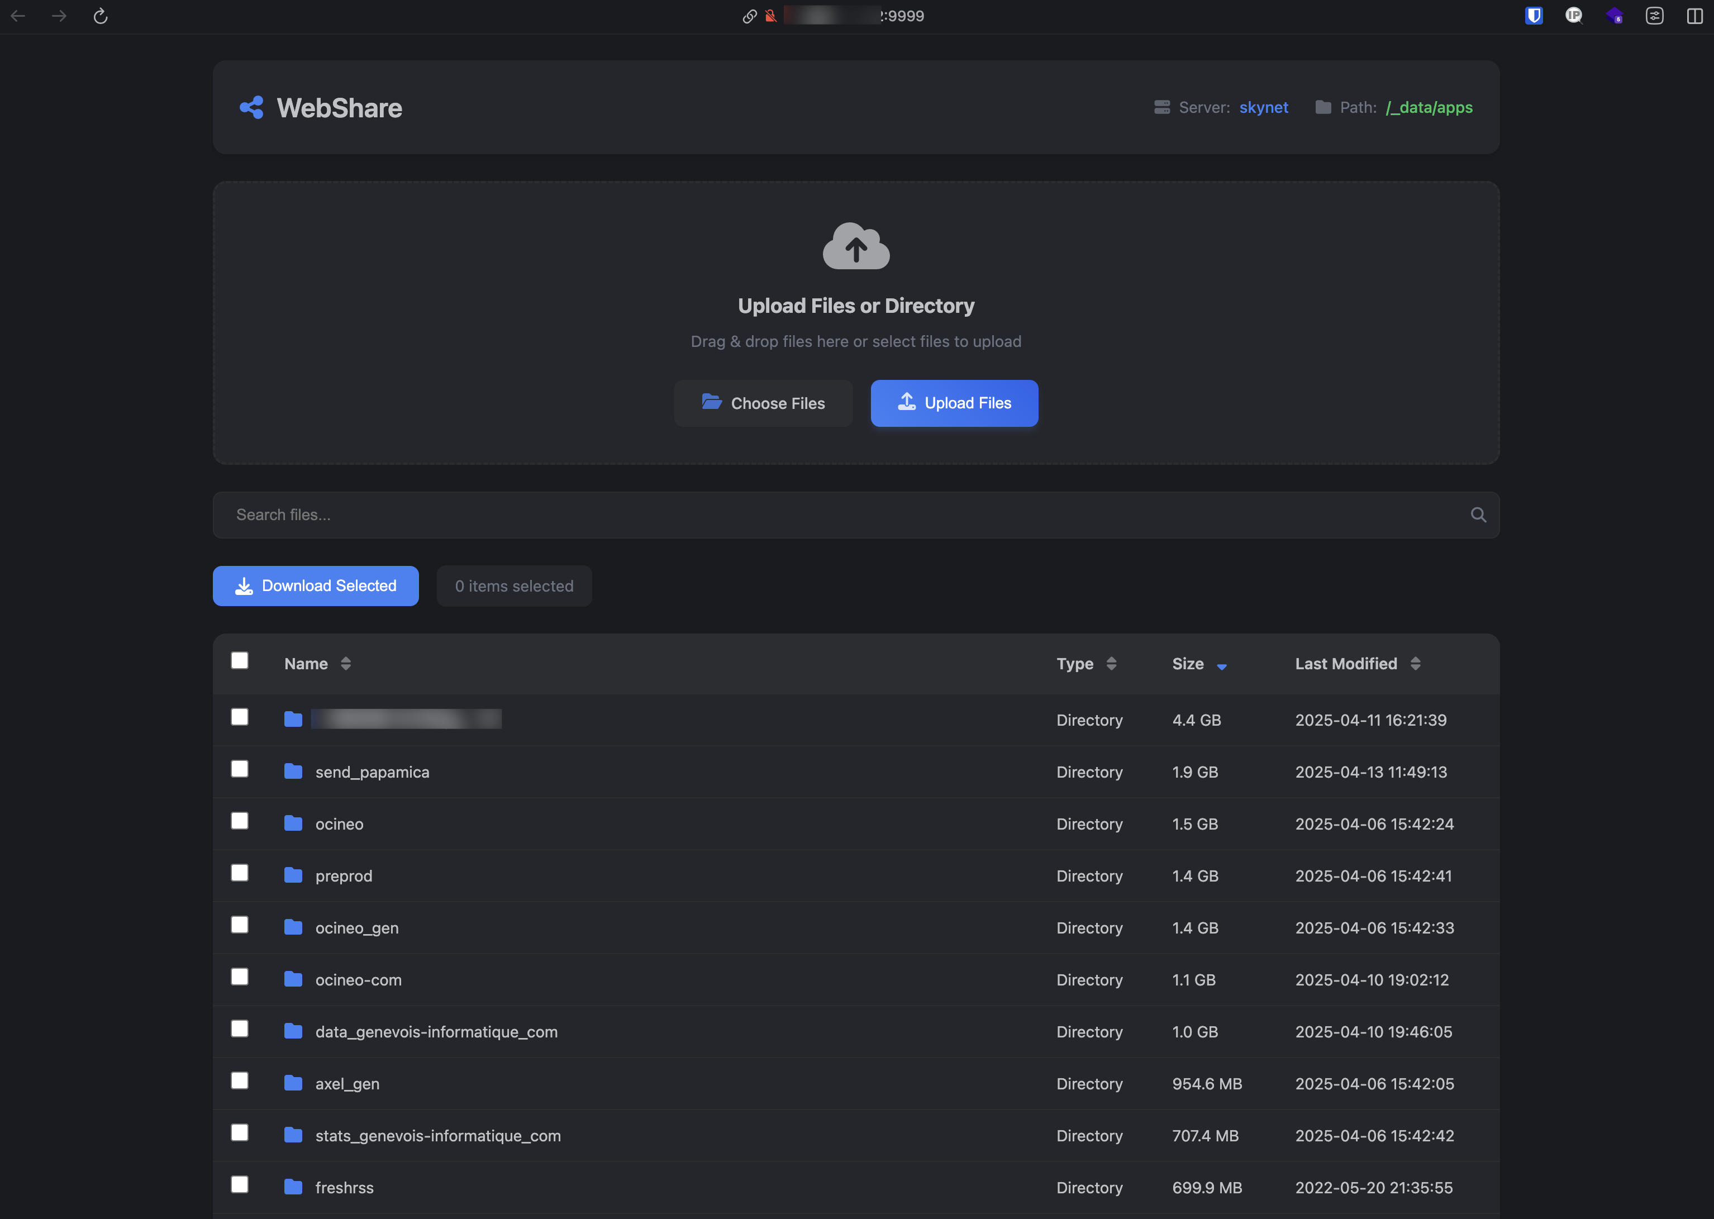Click the folder icon next to freshrss
Viewport: 1714px width, 1219px height.
click(x=293, y=1187)
